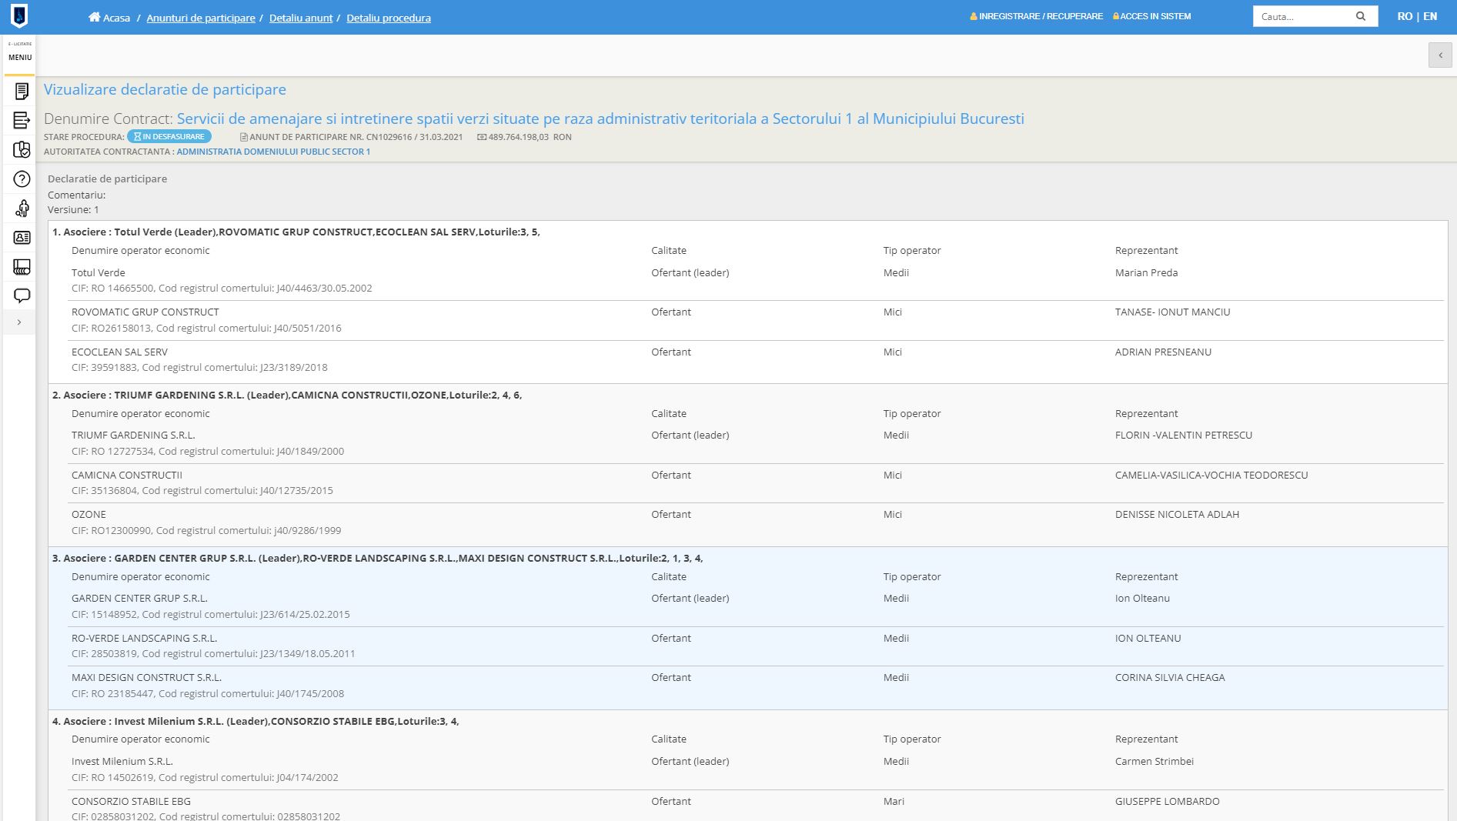Open list-with-arrow icon in sidebar

[x=22, y=120]
